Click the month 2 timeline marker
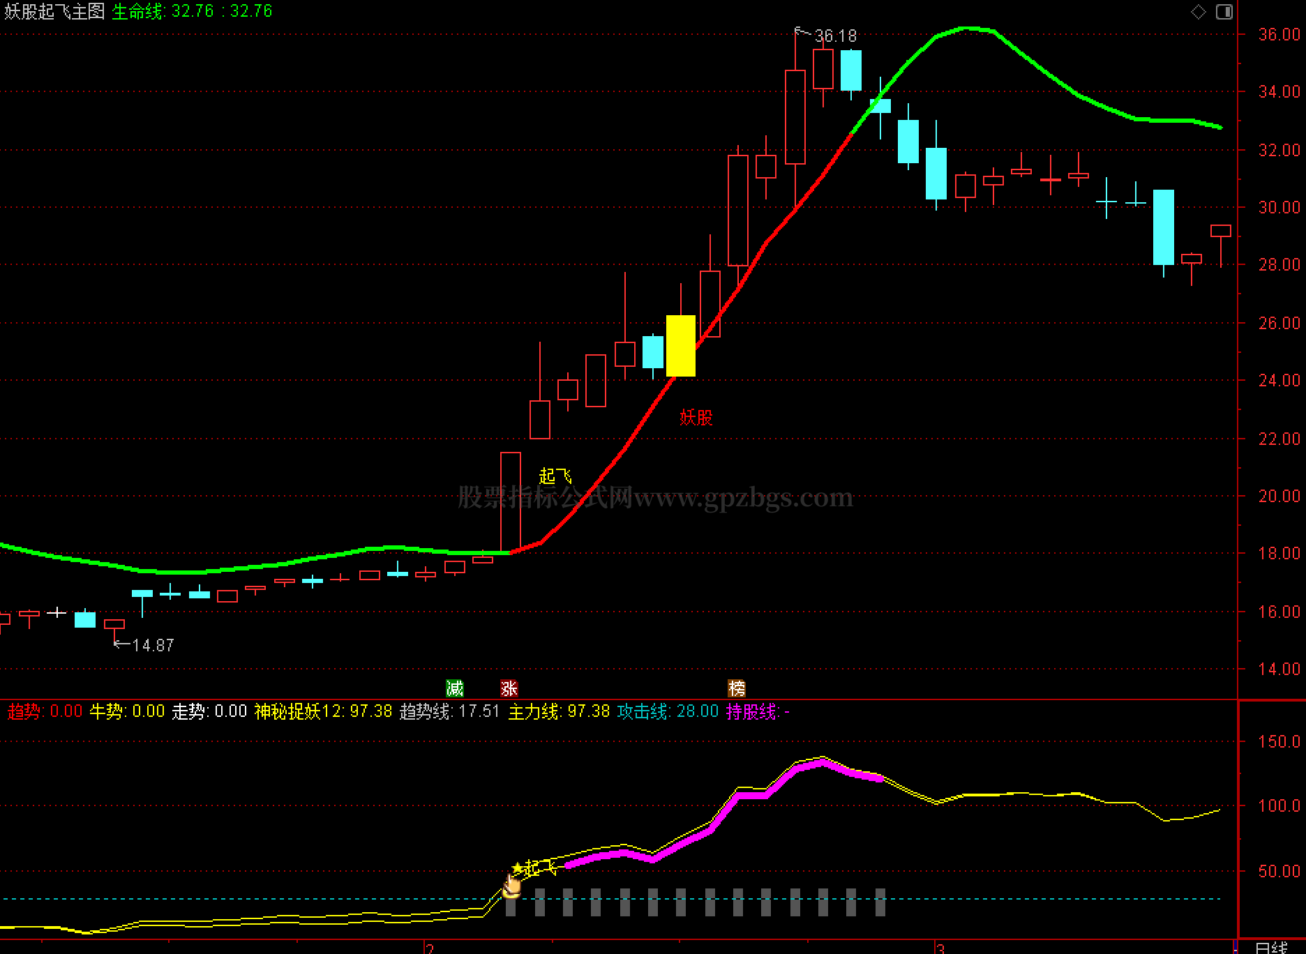The width and height of the screenshot is (1306, 954). 430,948
